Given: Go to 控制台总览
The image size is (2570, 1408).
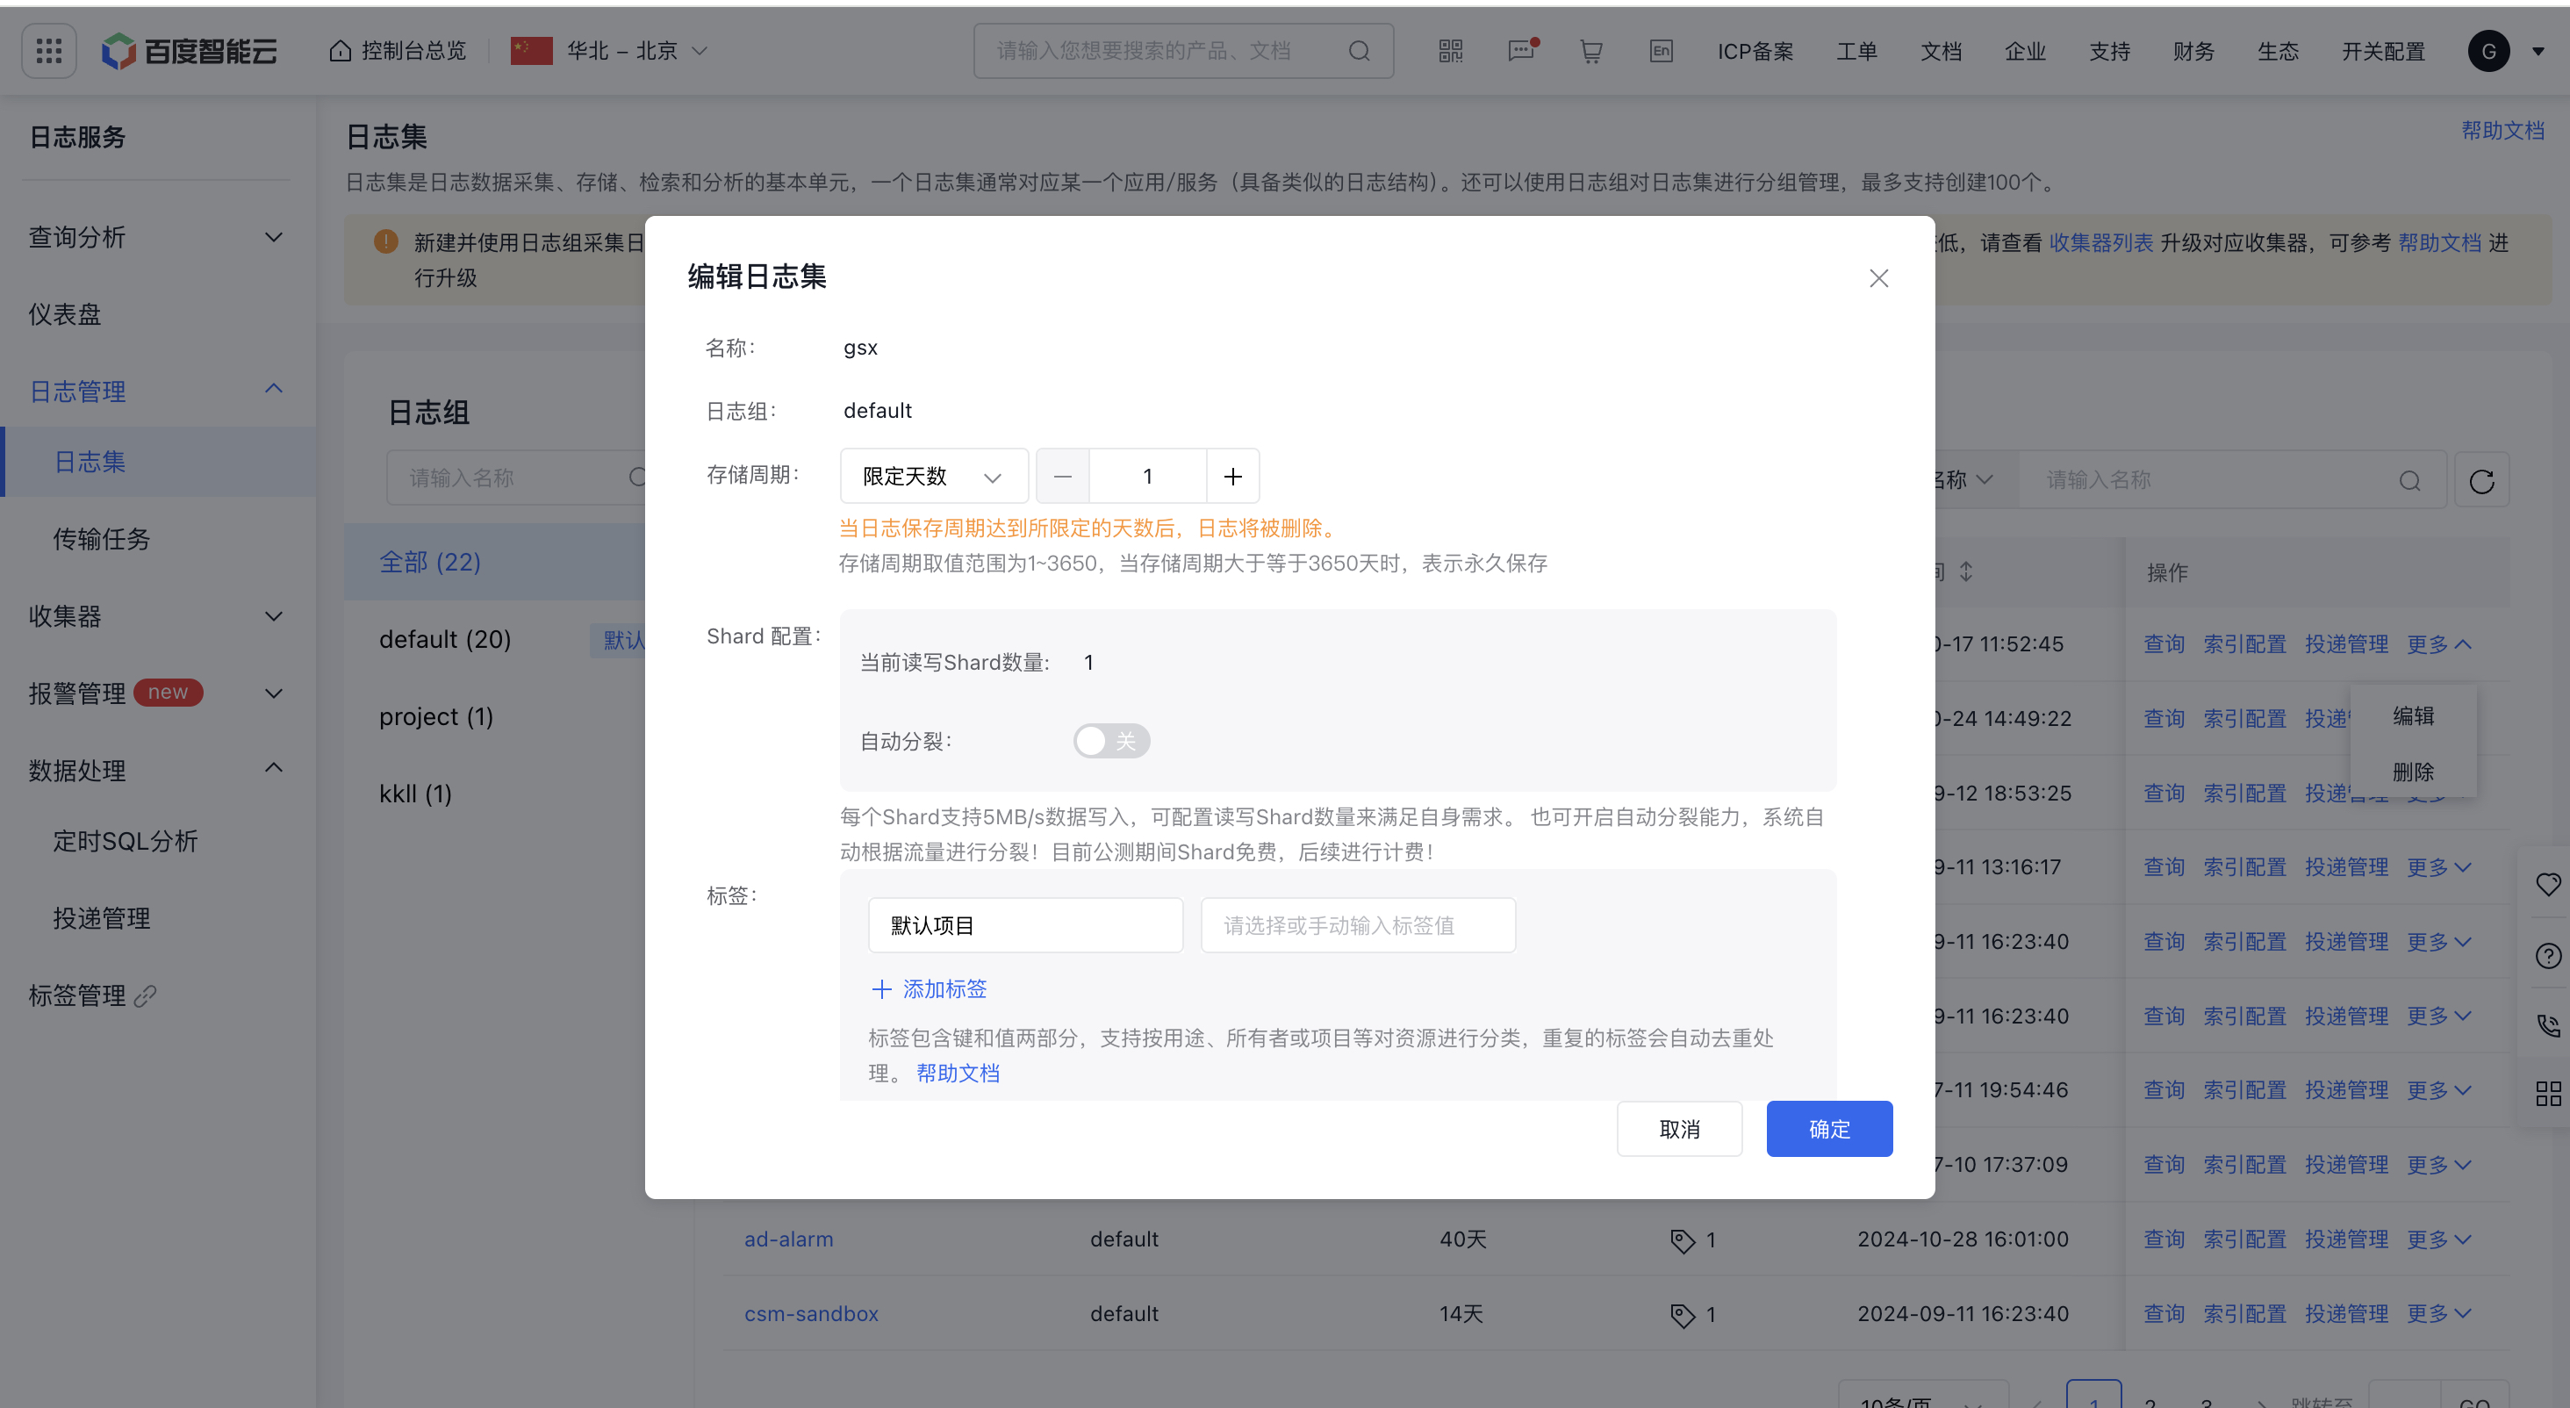Looking at the screenshot, I should coord(397,51).
